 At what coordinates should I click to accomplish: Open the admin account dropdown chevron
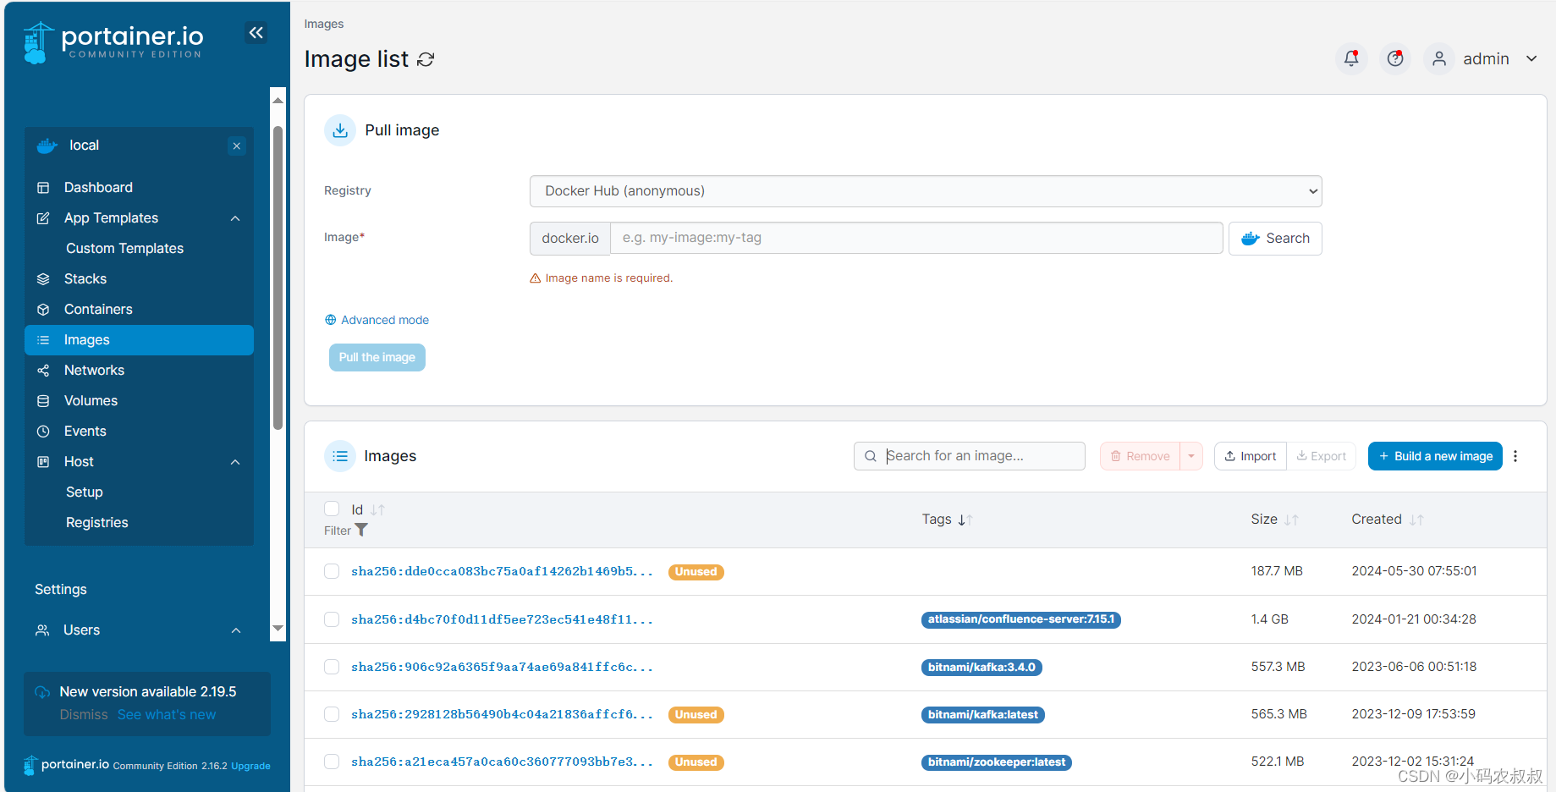click(x=1531, y=58)
